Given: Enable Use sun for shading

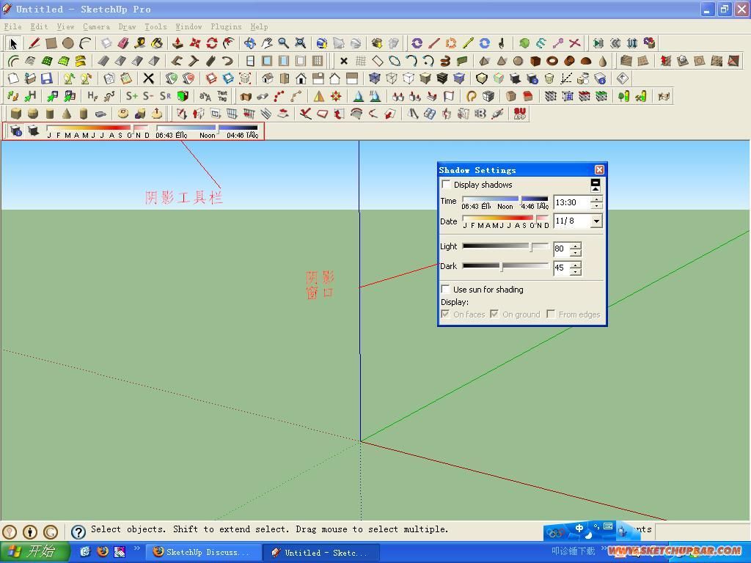Looking at the screenshot, I should [445, 289].
